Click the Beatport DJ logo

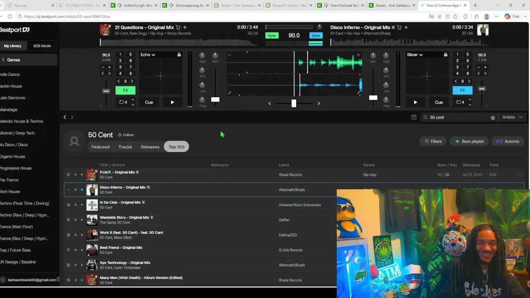14,30
